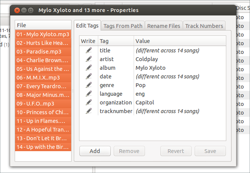Click the Save button
Viewport: 250px width, 173px height.
point(210,151)
